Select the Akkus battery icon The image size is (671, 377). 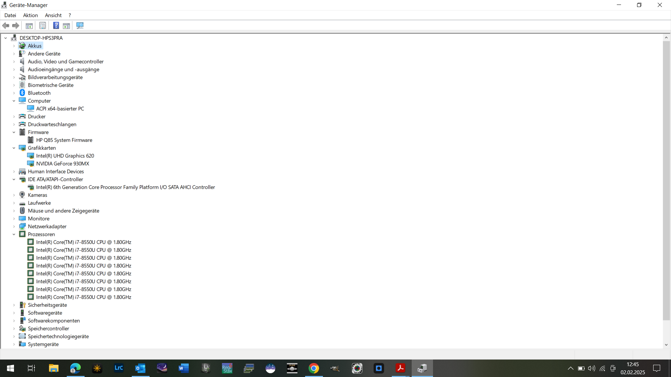(x=22, y=46)
